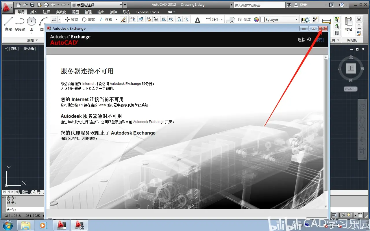Screen dimensions: 370x231
Task: Click the Copy Clip icon
Action: tap(359, 26)
